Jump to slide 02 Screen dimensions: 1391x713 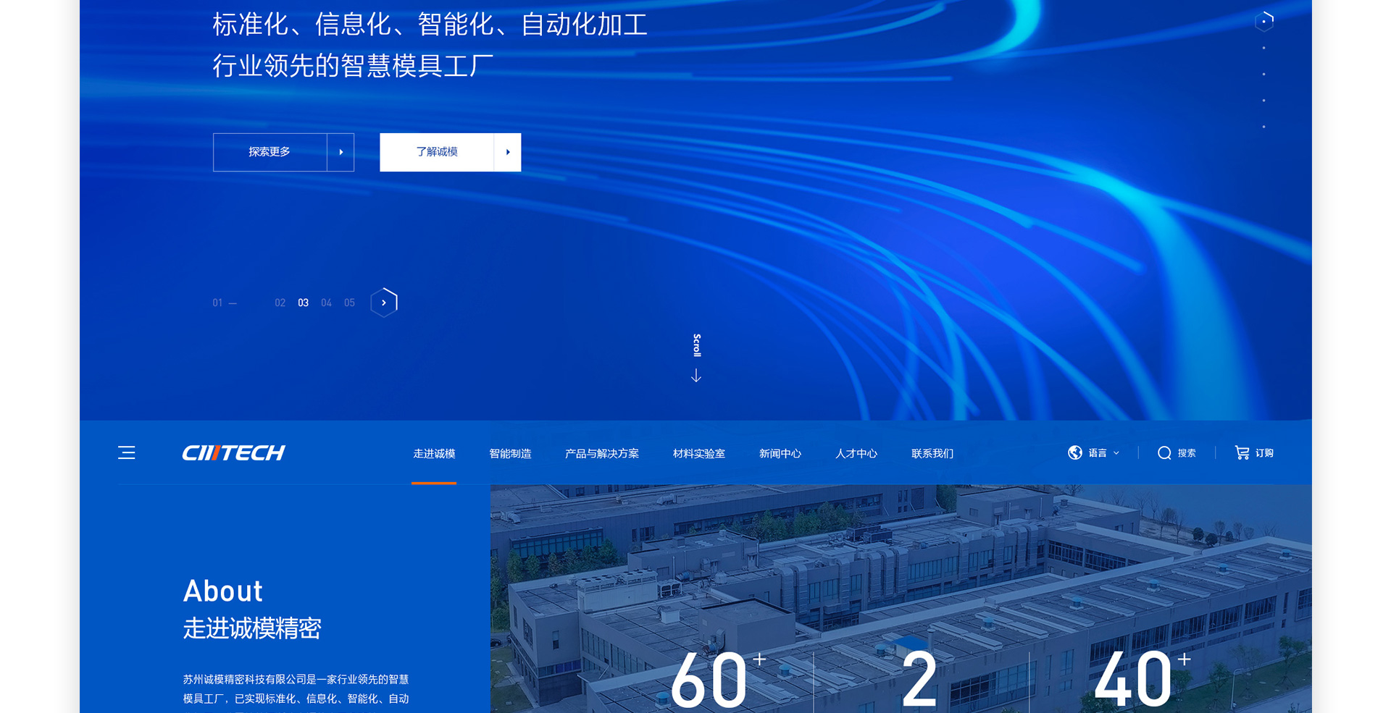click(280, 303)
